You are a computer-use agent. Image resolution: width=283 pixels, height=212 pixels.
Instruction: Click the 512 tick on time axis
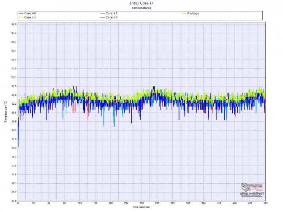265,203
